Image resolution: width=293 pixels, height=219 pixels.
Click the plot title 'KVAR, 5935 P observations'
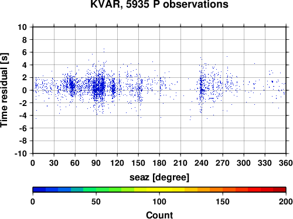tap(159, 4)
